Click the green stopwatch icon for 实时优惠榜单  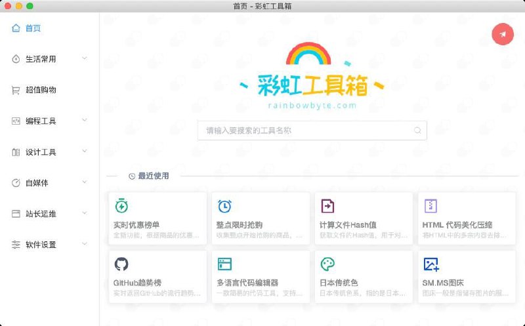tap(121, 205)
